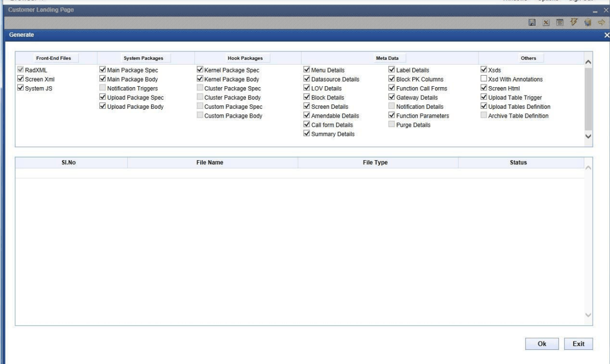Click the cube package toolbar icon
Viewport: 610px width, 364px height.
tap(587, 23)
